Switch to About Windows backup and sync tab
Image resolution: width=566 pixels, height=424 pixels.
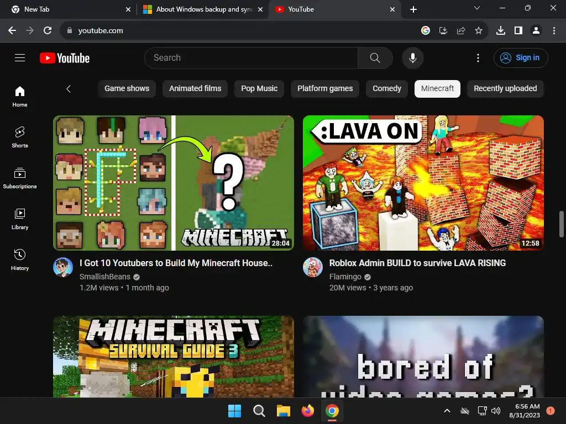tap(202, 9)
